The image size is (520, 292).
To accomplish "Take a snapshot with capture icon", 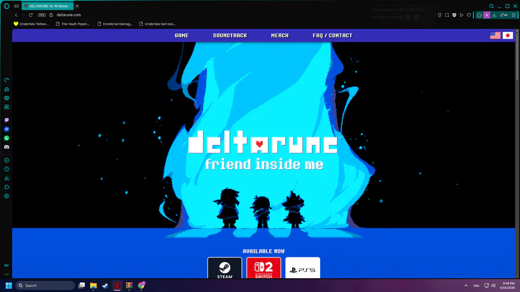I will click(x=447, y=15).
